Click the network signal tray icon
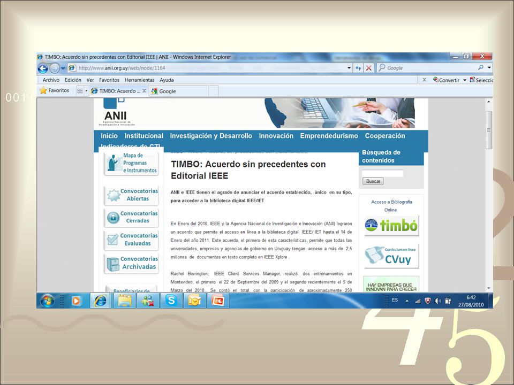 [x=418, y=301]
